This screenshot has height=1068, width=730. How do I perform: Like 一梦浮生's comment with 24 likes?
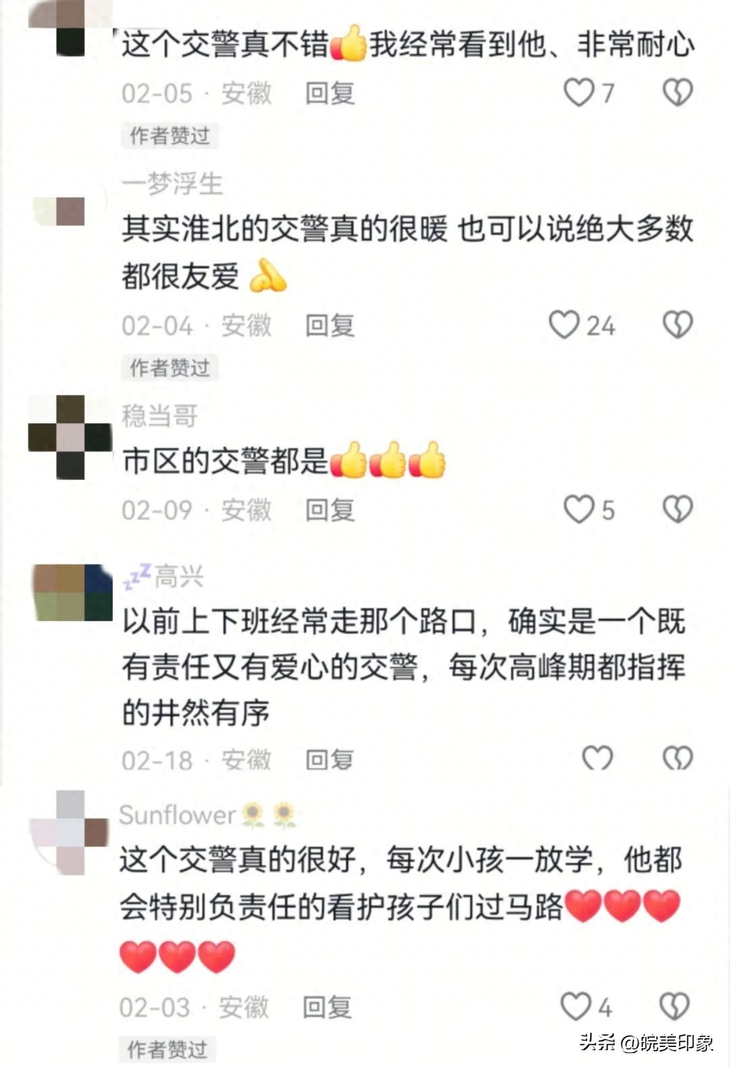click(563, 325)
